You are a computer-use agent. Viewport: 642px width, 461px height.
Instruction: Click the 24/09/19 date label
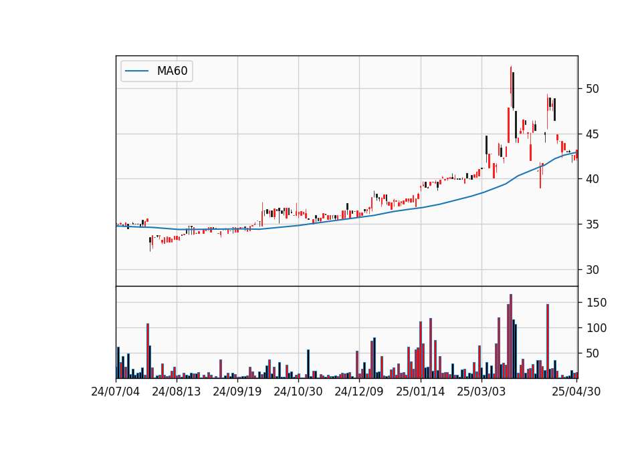237,392
